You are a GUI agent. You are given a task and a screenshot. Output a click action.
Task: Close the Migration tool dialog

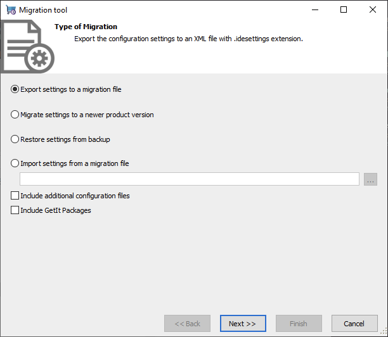(x=373, y=10)
